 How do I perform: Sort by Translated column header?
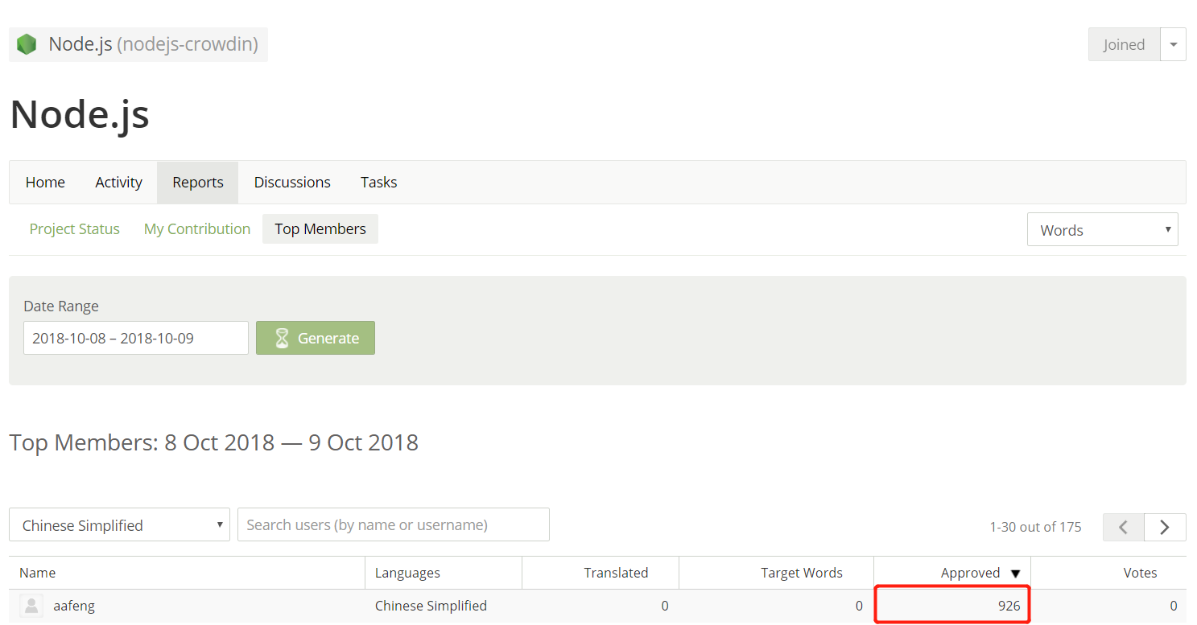616,573
